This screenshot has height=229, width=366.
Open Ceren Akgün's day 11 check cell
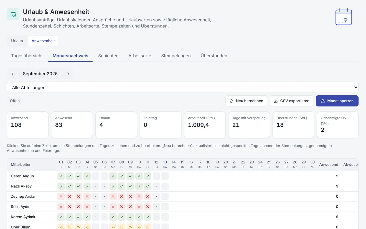(148, 176)
